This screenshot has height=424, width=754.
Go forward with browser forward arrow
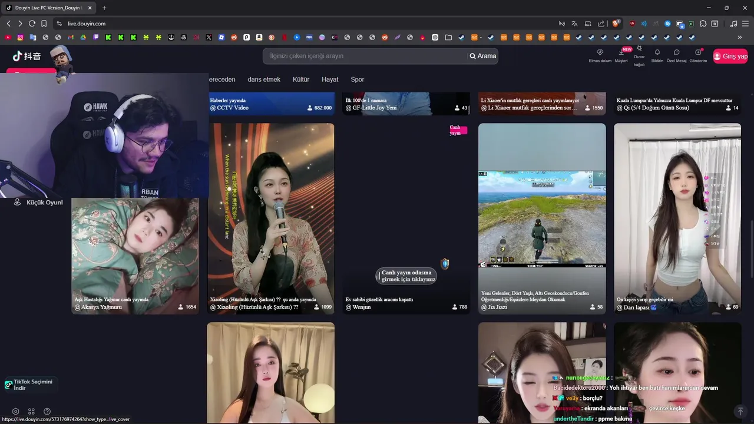tap(20, 24)
